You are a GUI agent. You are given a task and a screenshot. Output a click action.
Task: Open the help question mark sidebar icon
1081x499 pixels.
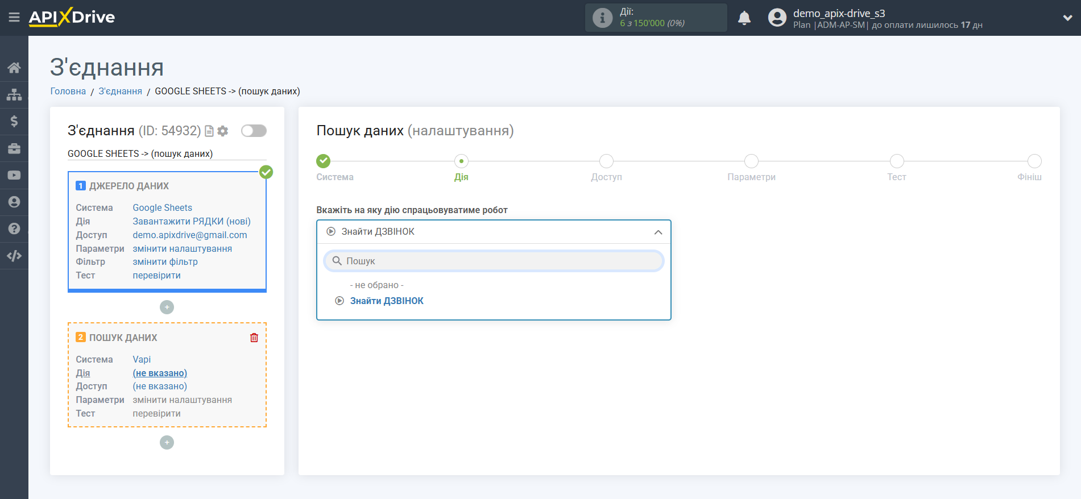tap(14, 228)
